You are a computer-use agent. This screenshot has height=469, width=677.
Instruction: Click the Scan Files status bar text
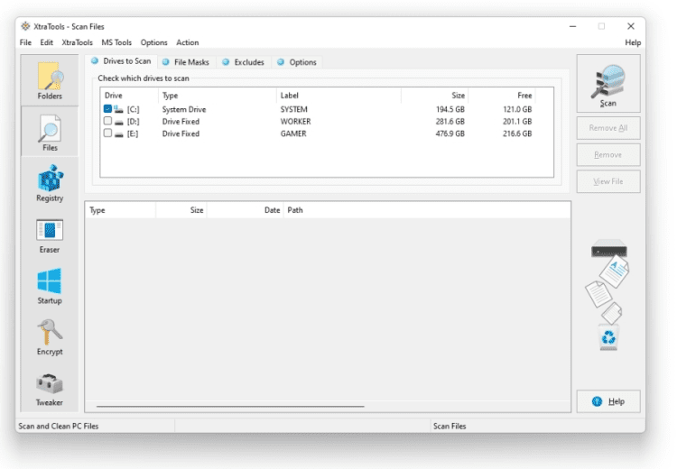[x=450, y=427]
